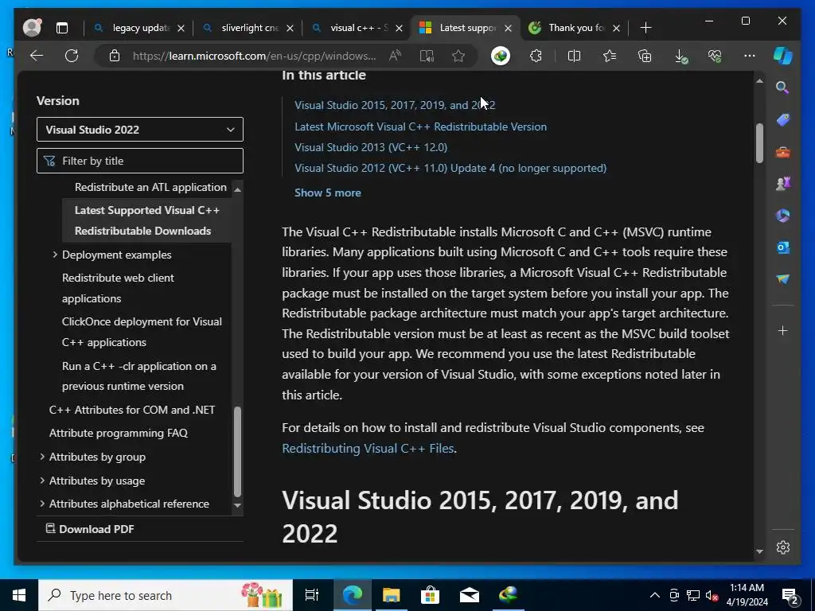This screenshot has width=815, height=611.
Task: Select Redistribute web client applications item
Action: (x=118, y=288)
